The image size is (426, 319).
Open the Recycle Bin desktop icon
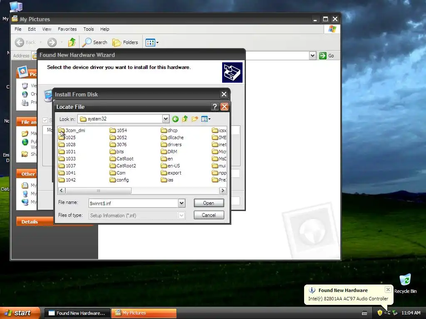[x=405, y=283]
